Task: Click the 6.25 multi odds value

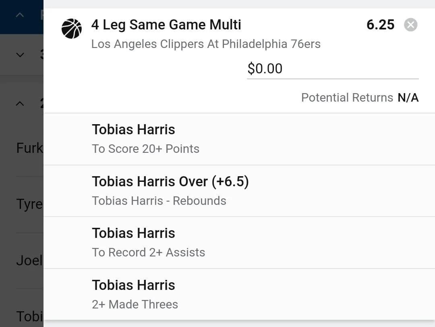Action: pos(380,25)
